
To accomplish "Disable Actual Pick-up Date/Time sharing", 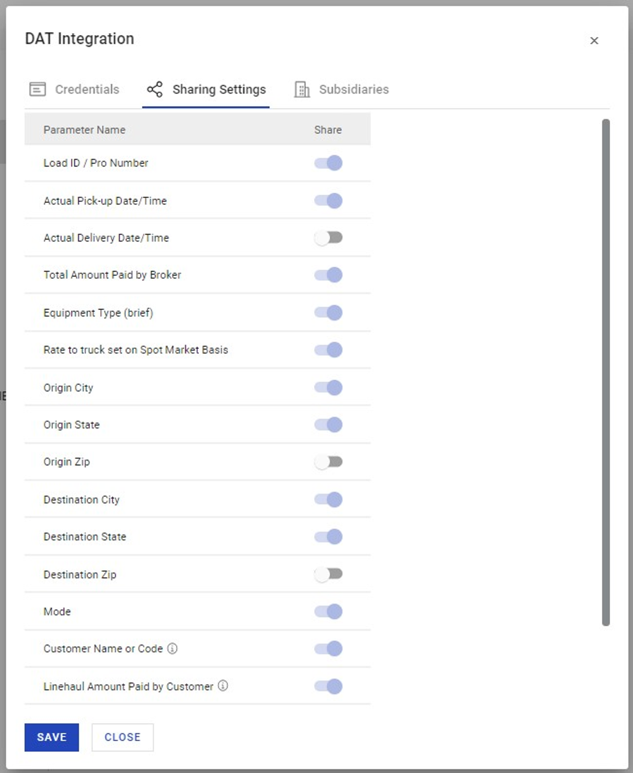I will [328, 200].
